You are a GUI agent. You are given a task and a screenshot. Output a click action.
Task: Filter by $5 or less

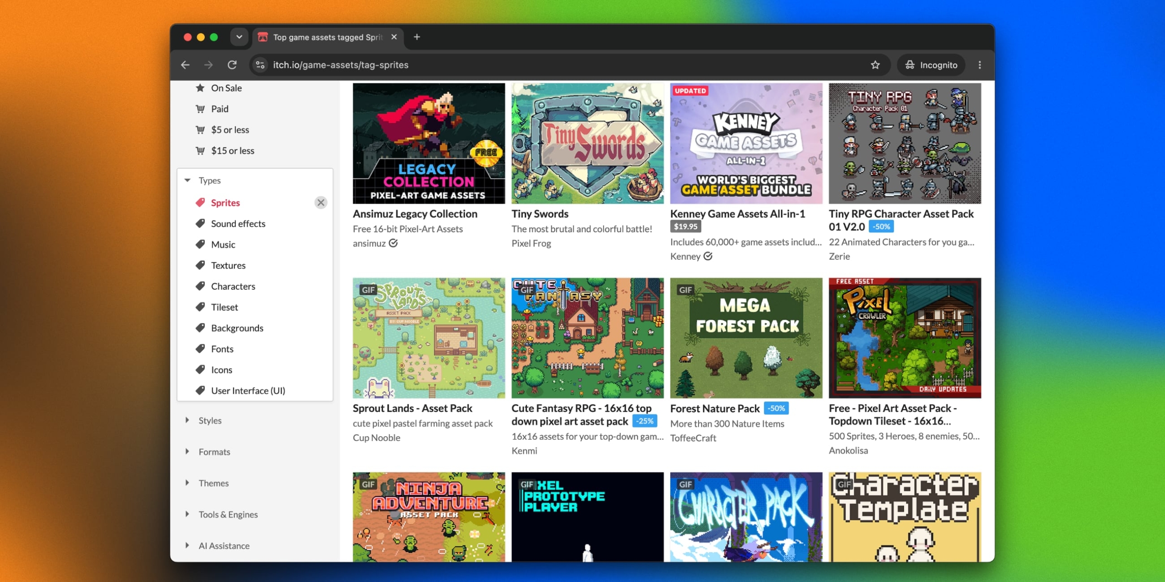[x=230, y=130]
